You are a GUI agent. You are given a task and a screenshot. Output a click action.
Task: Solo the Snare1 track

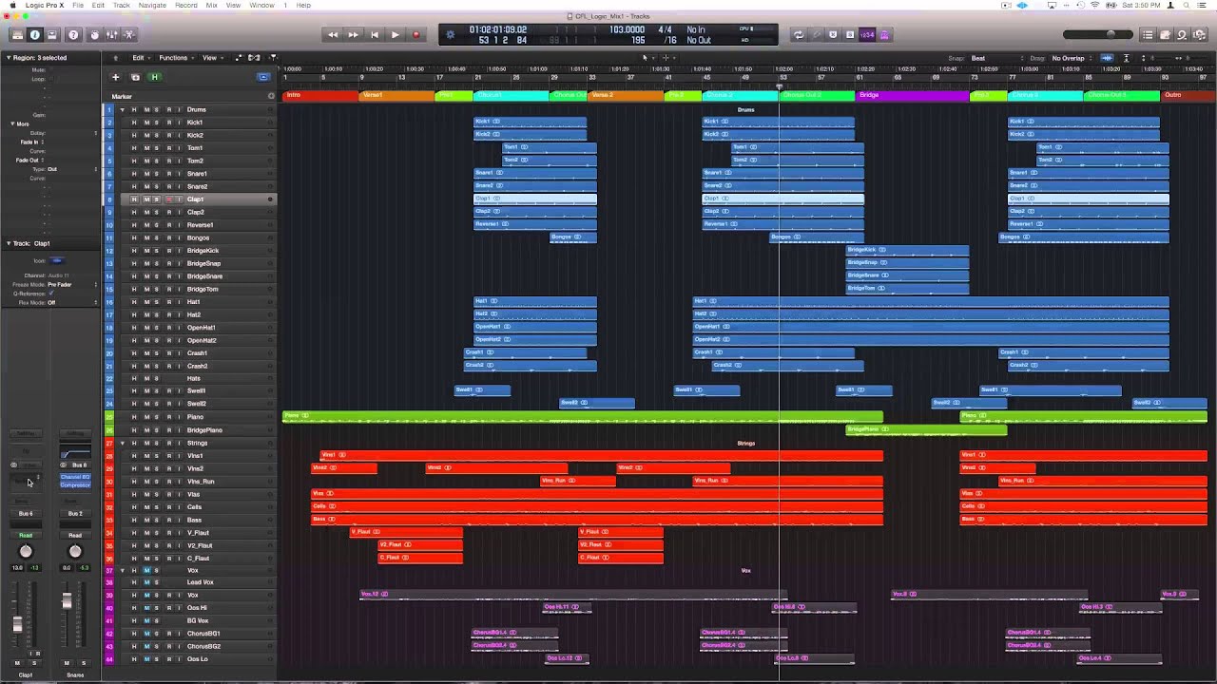pos(157,174)
